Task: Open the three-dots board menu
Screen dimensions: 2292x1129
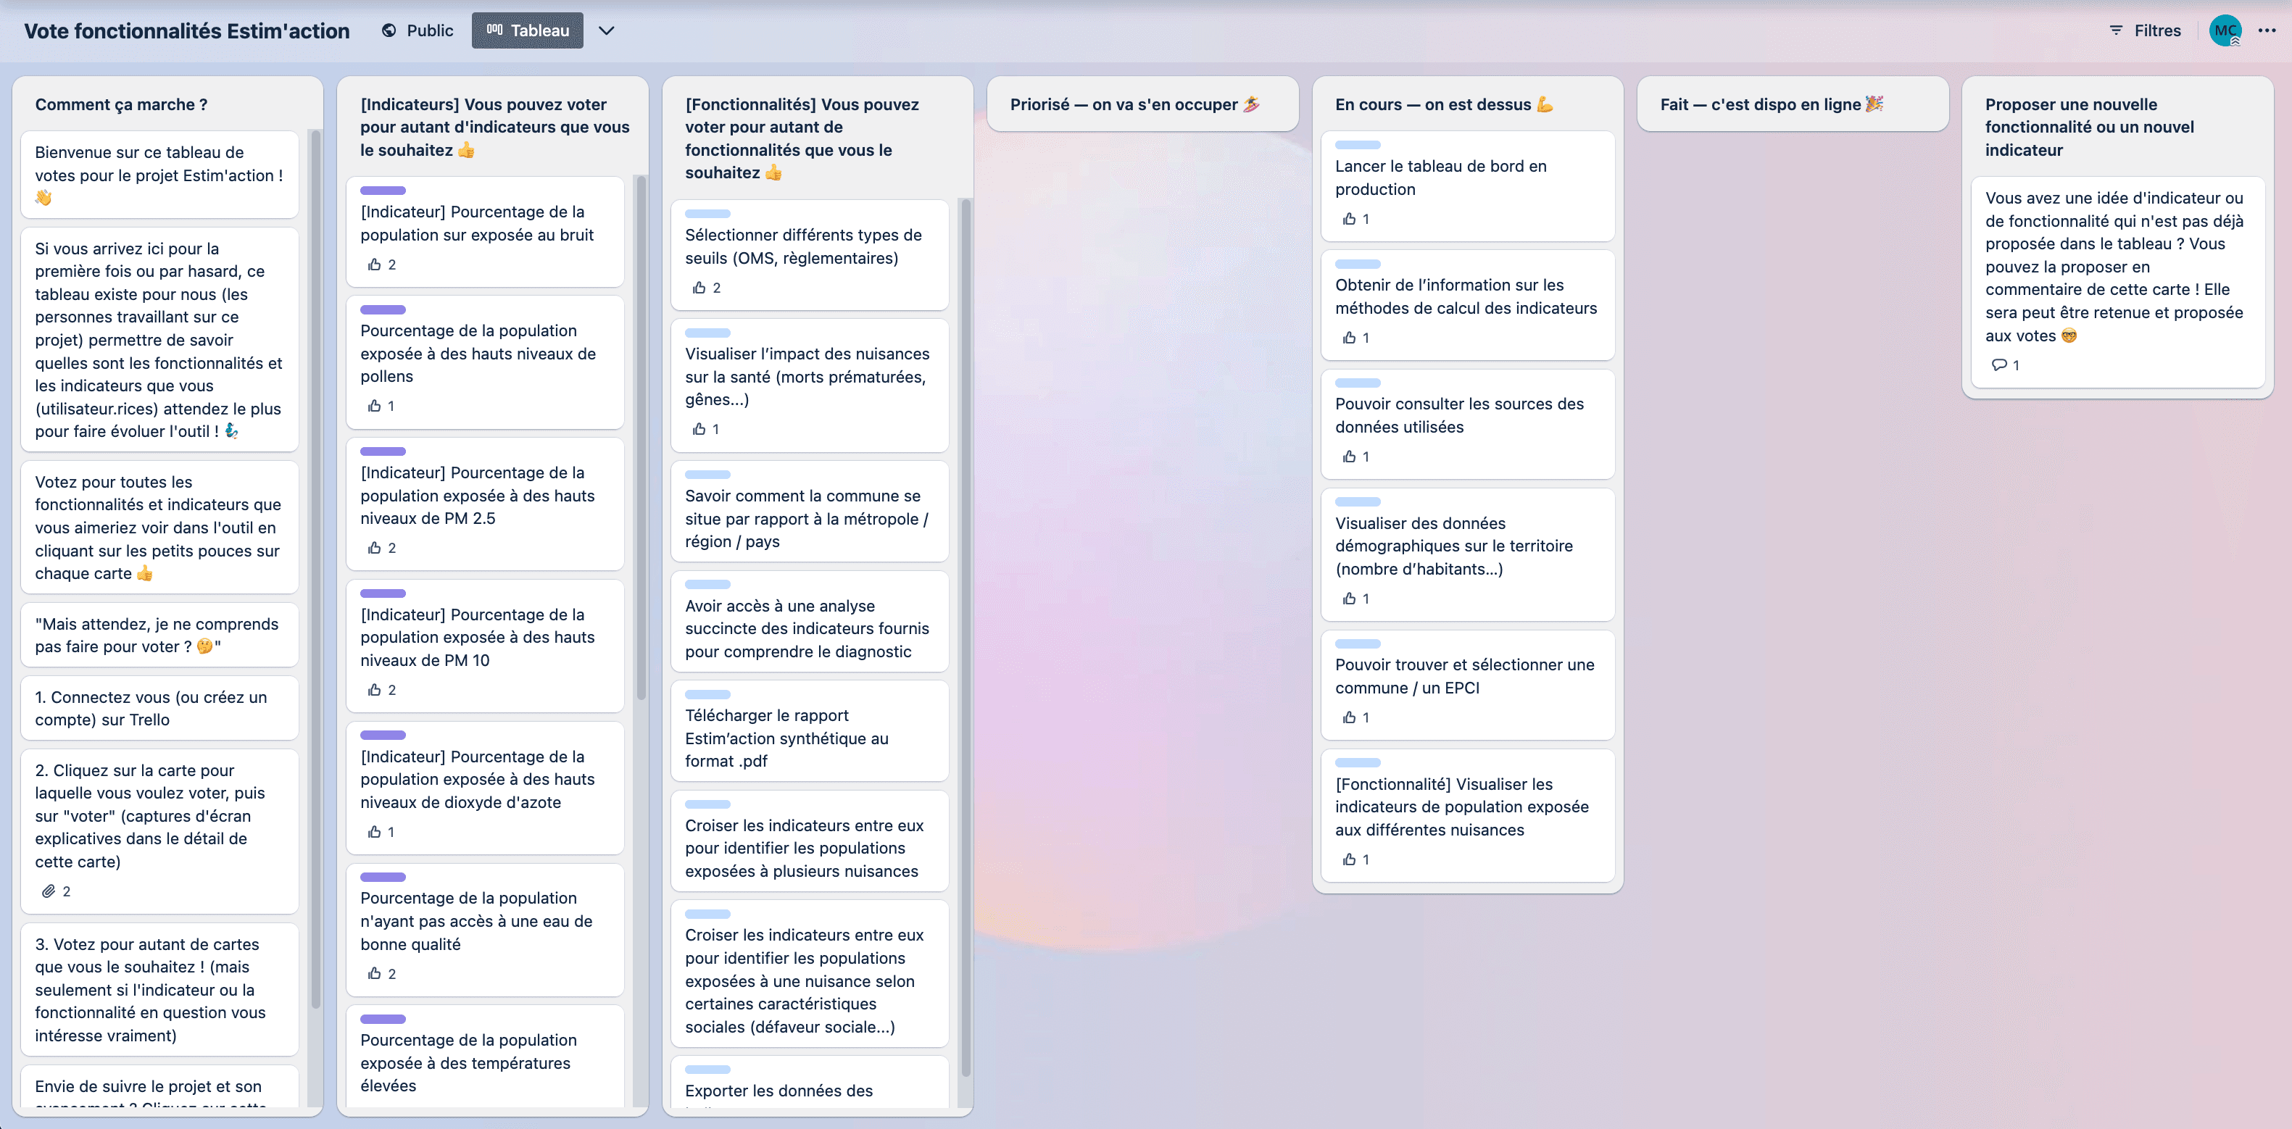Action: tap(2267, 30)
